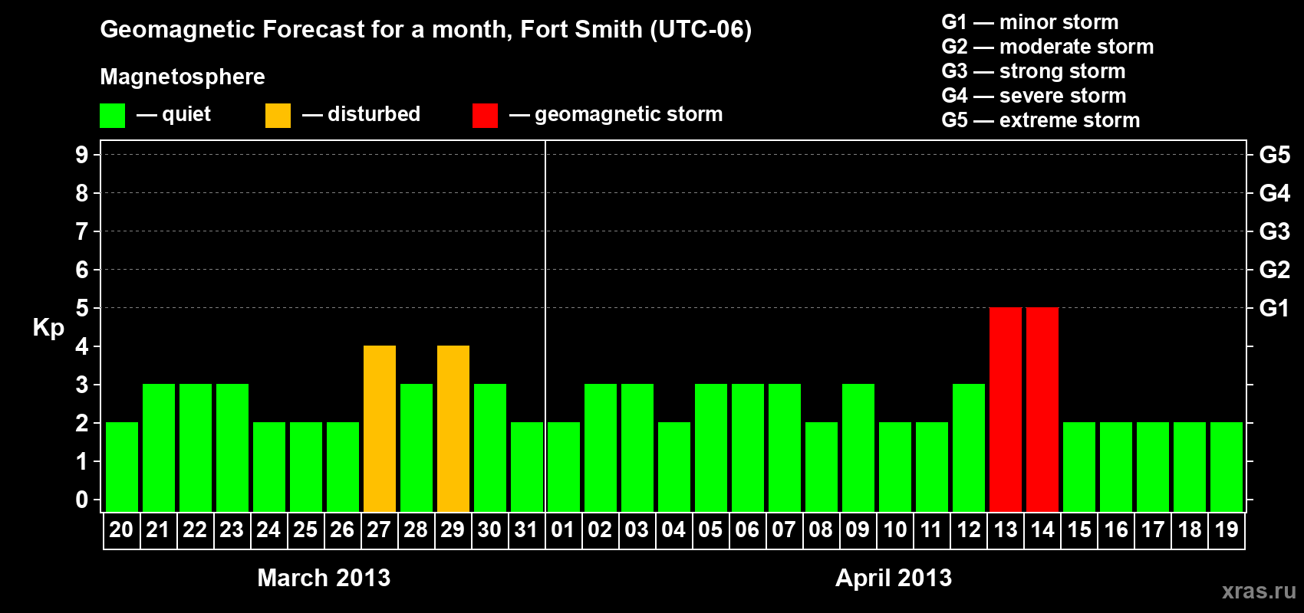This screenshot has height=613, width=1304.
Task: Click the G1 right axis label
Action: coord(1275,308)
